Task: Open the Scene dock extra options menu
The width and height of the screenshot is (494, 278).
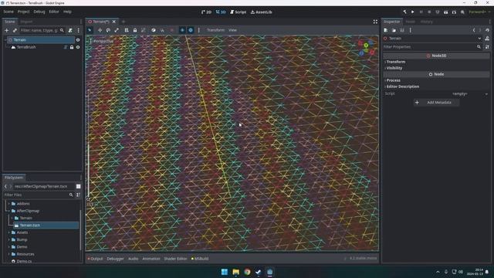Action: point(79,30)
